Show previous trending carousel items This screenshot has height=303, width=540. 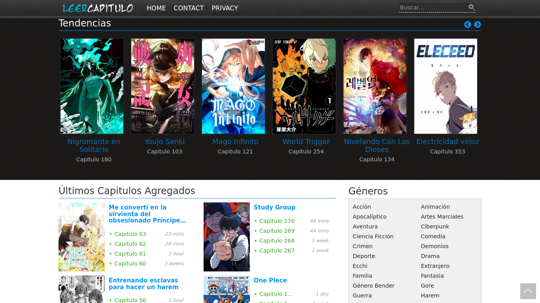coord(468,24)
